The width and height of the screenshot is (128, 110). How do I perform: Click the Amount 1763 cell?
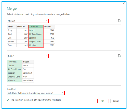49,34
